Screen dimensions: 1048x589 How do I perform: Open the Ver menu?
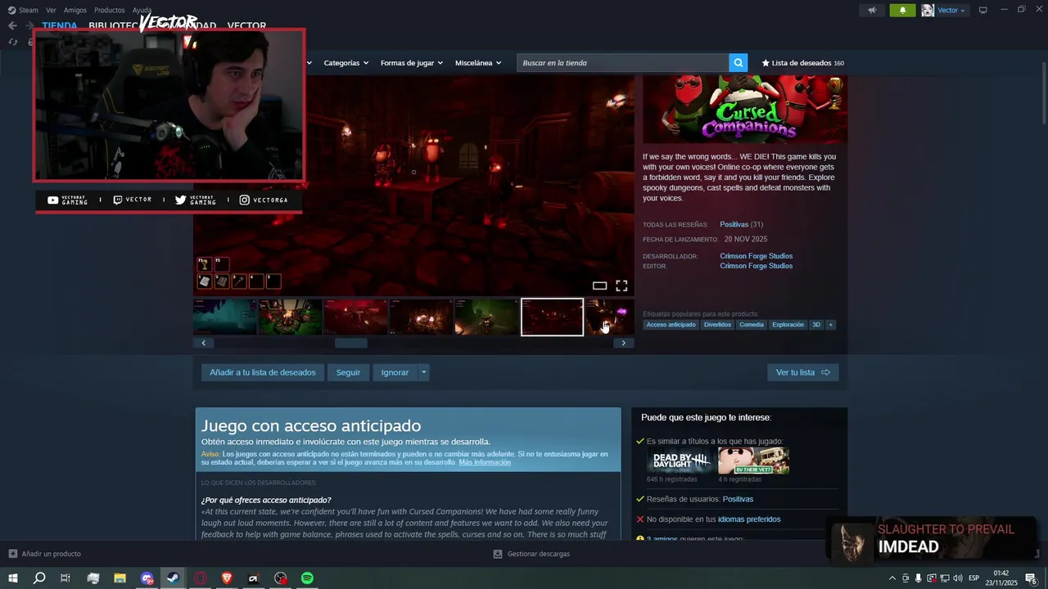[x=51, y=11]
